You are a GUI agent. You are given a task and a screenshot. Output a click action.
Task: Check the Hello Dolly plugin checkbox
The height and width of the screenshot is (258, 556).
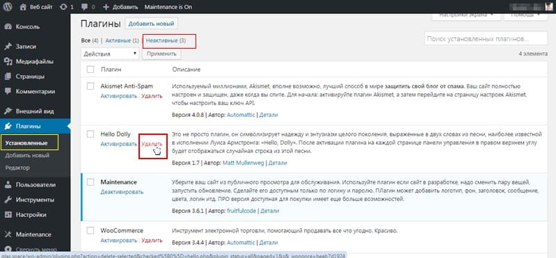(90, 134)
